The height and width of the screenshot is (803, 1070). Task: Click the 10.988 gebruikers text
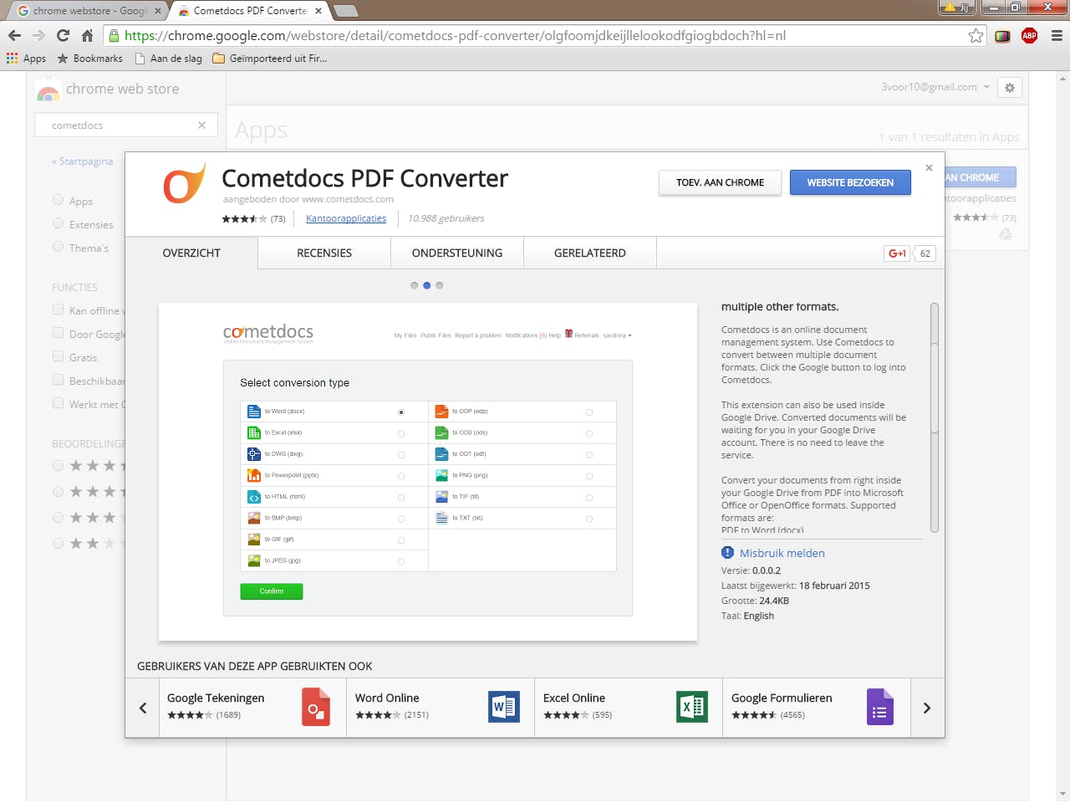[x=446, y=218]
